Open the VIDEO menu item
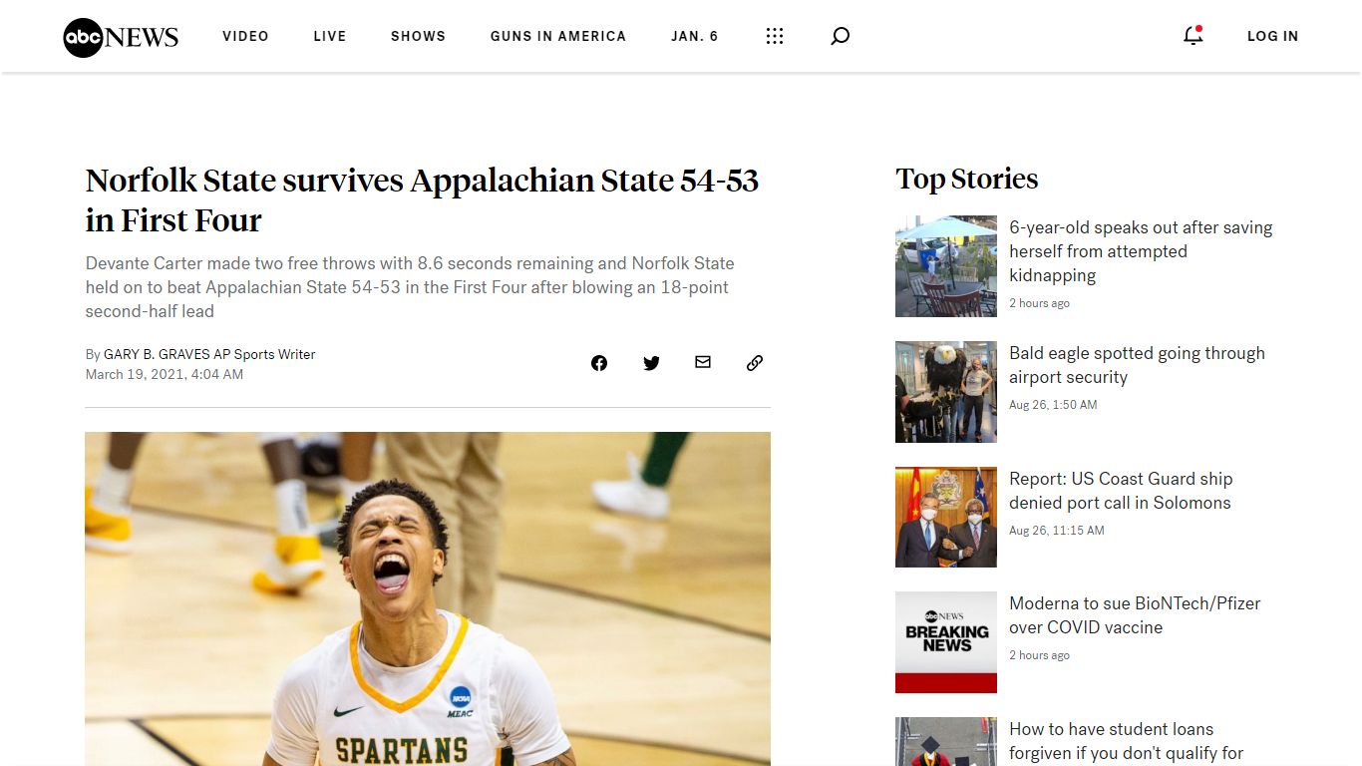 coord(245,36)
